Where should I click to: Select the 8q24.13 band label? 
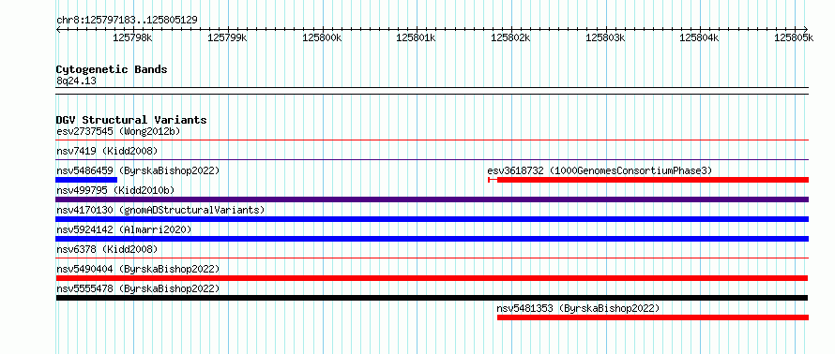(x=76, y=81)
